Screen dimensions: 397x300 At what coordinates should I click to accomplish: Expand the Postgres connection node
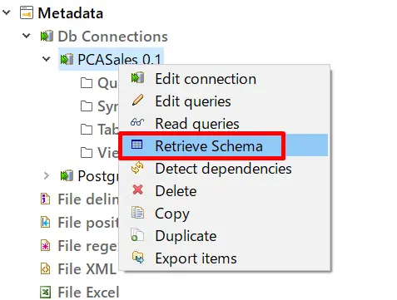[x=47, y=175]
